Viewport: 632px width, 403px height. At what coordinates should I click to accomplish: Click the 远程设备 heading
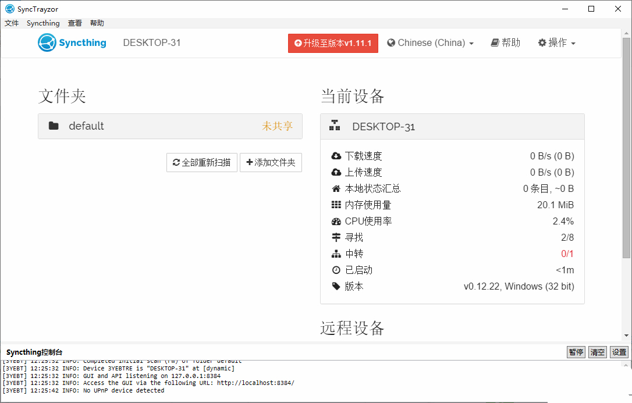coord(352,328)
